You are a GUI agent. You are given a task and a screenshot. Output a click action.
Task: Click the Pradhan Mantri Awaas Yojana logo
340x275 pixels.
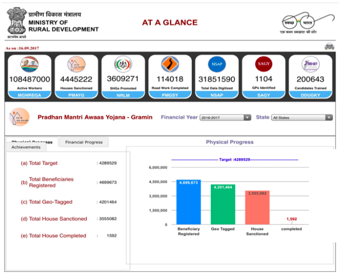[19, 118]
